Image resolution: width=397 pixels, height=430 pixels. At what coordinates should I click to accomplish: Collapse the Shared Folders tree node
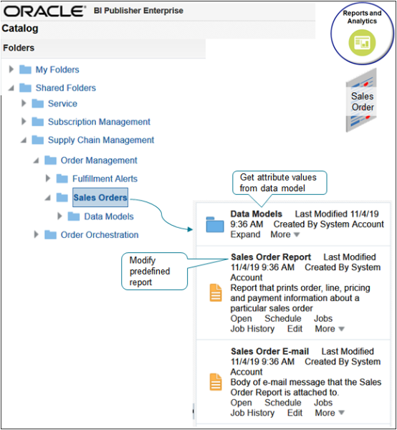point(11,88)
